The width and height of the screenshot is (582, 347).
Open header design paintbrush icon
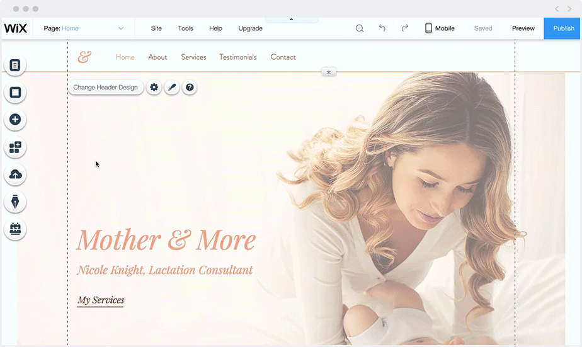(172, 87)
